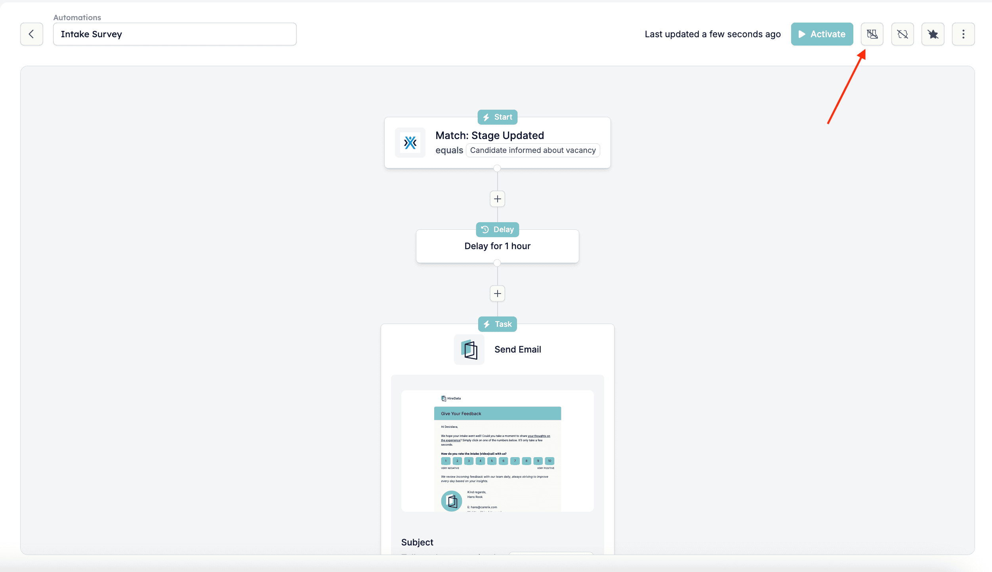The height and width of the screenshot is (572, 992).
Task: Go back using the left chevron button
Action: click(32, 34)
